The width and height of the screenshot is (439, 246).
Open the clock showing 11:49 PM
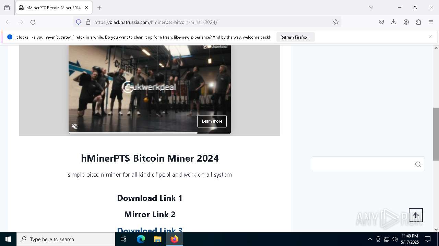pos(410,239)
